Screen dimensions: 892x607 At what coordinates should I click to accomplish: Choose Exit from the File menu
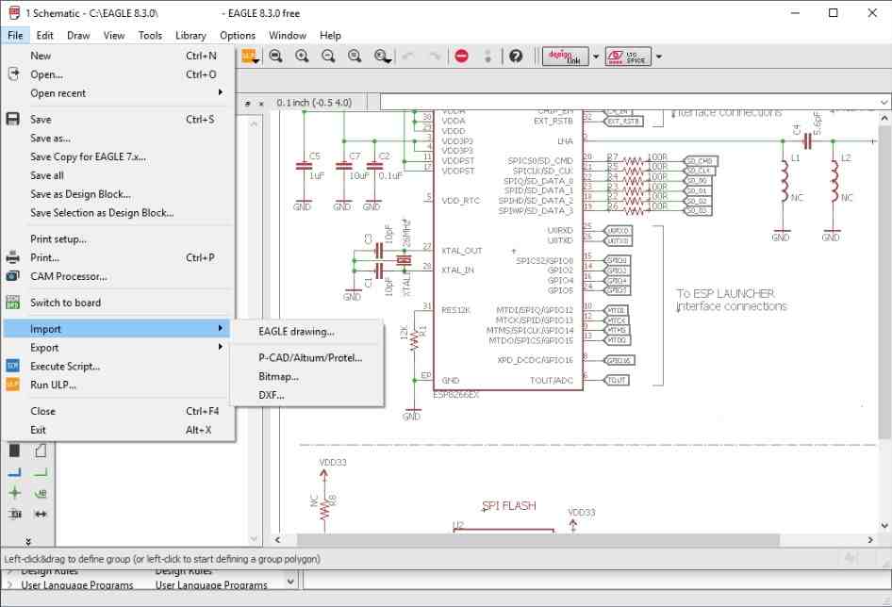click(118, 430)
